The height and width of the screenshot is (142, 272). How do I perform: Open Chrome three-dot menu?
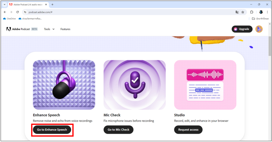(267, 12)
